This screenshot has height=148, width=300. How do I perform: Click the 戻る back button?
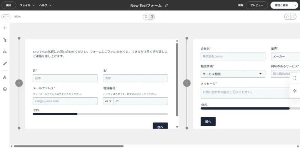click(9, 5)
